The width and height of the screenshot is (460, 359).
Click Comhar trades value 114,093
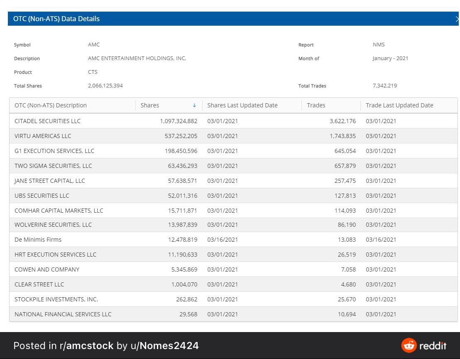point(345,211)
